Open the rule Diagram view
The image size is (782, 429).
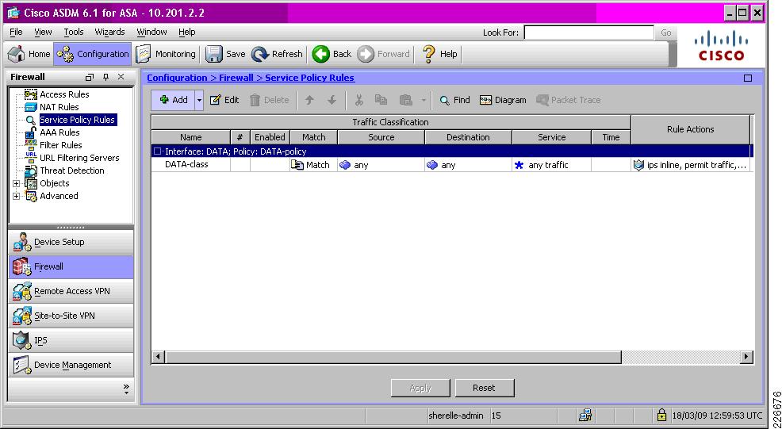(503, 100)
